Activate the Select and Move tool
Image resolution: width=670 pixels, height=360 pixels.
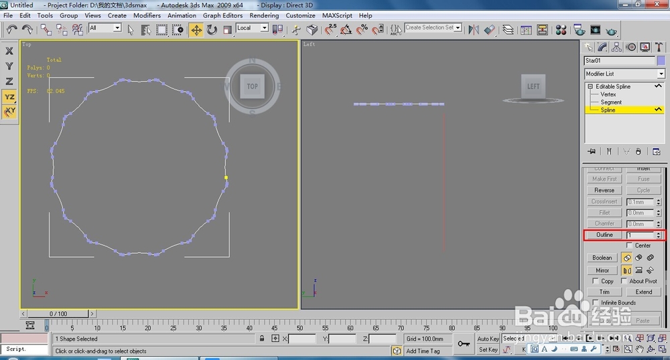pos(196,30)
